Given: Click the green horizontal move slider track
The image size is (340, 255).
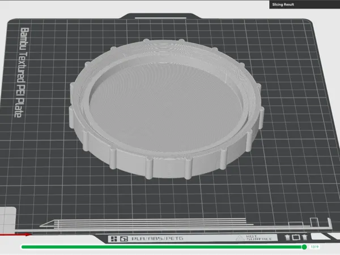Looking at the screenshot, I should pyautogui.click(x=163, y=246).
